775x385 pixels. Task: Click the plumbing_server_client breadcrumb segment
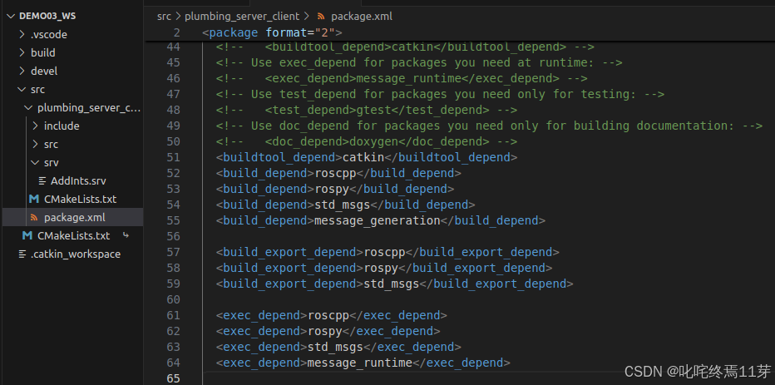(x=242, y=17)
